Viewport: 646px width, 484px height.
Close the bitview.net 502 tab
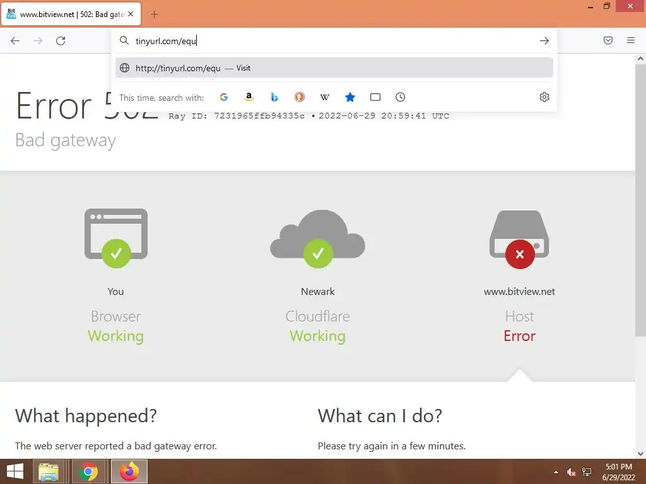[131, 14]
